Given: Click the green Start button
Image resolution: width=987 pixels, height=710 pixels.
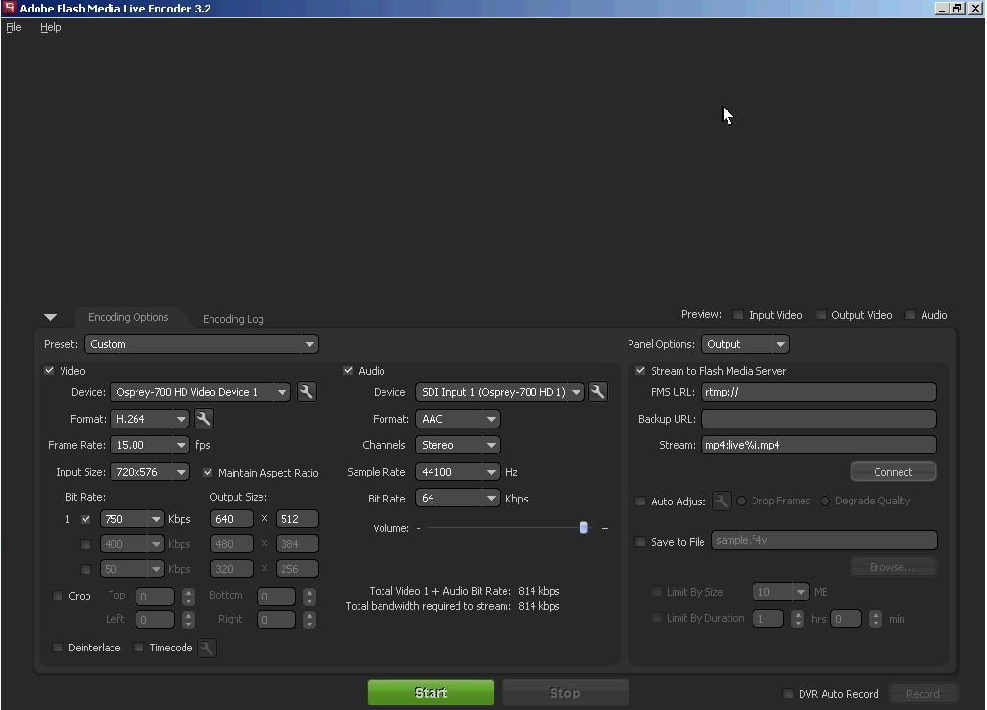Looking at the screenshot, I should [432, 693].
